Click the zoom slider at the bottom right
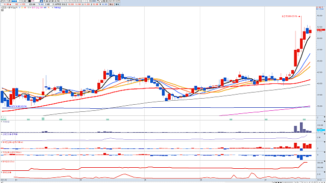The height and width of the screenshot is (183, 326). pos(288,182)
